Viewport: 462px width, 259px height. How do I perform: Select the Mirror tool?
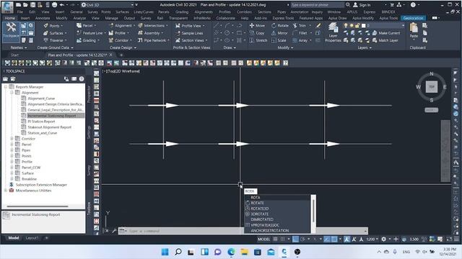(279, 33)
